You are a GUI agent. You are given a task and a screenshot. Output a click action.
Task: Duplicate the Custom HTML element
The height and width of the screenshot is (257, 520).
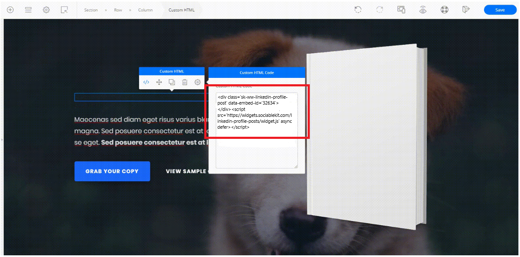(172, 82)
